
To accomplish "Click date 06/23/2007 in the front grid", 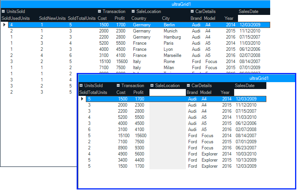I will 246,148.
